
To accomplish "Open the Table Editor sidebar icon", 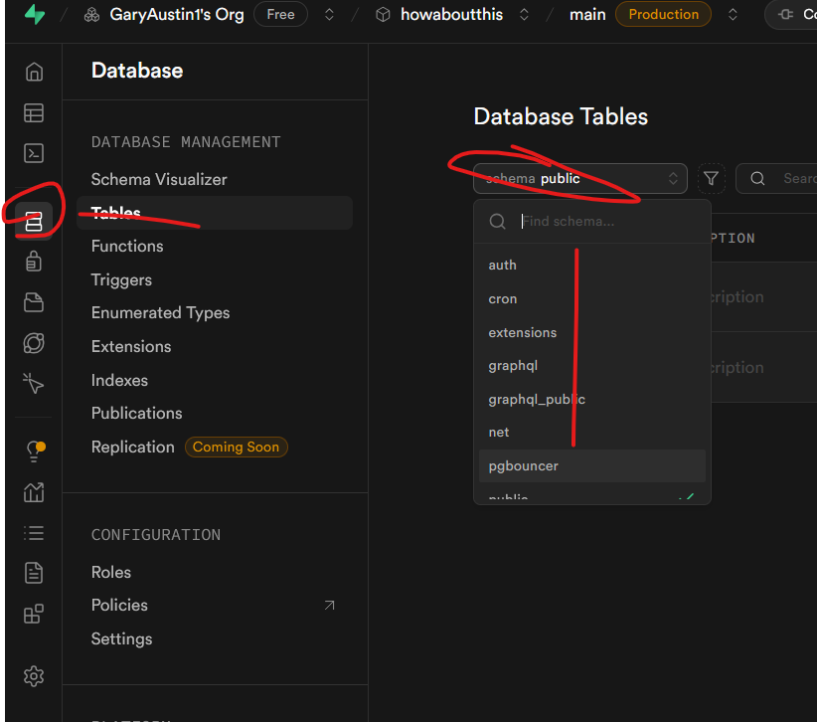I will pos(34,113).
